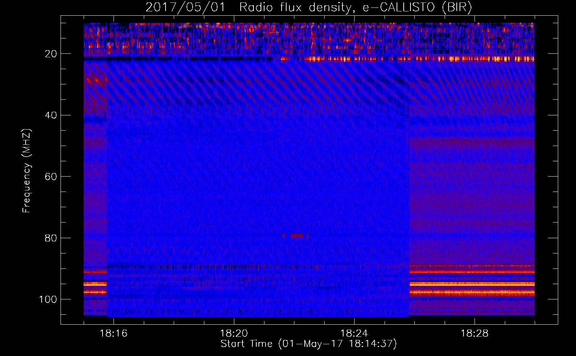Click the '80' frequency tick label
The image size is (576, 356).
(51, 238)
